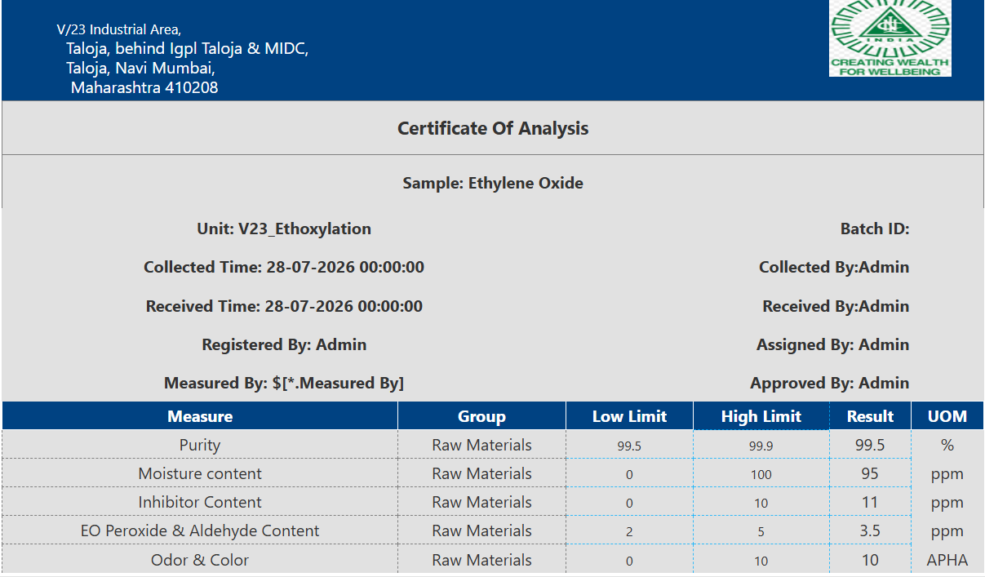Click the Result column header

click(x=870, y=416)
